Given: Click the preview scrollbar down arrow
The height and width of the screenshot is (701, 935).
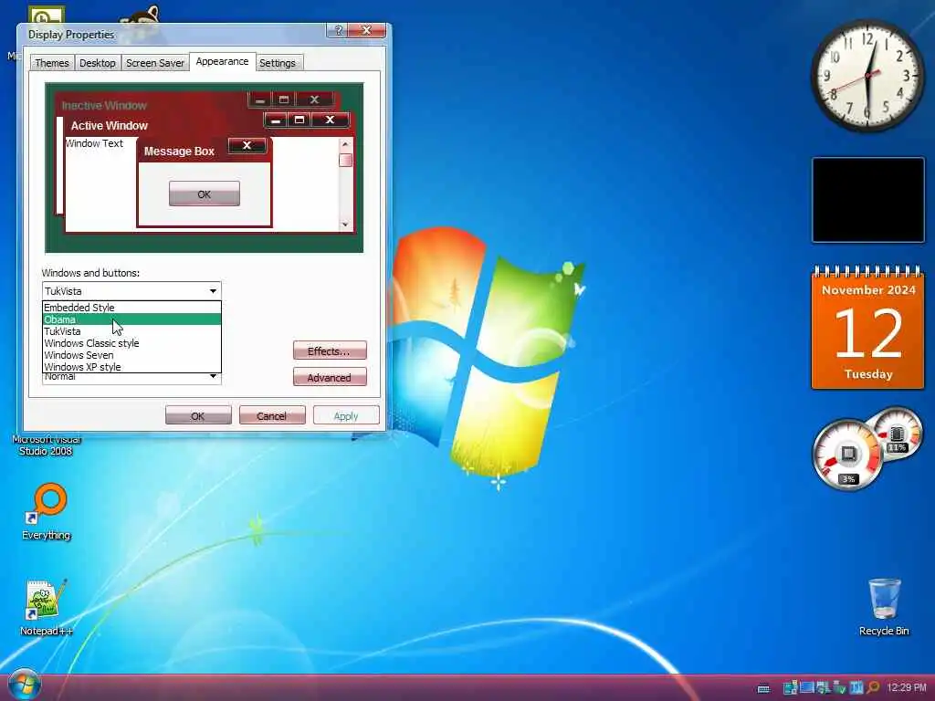Looking at the screenshot, I should [344, 225].
